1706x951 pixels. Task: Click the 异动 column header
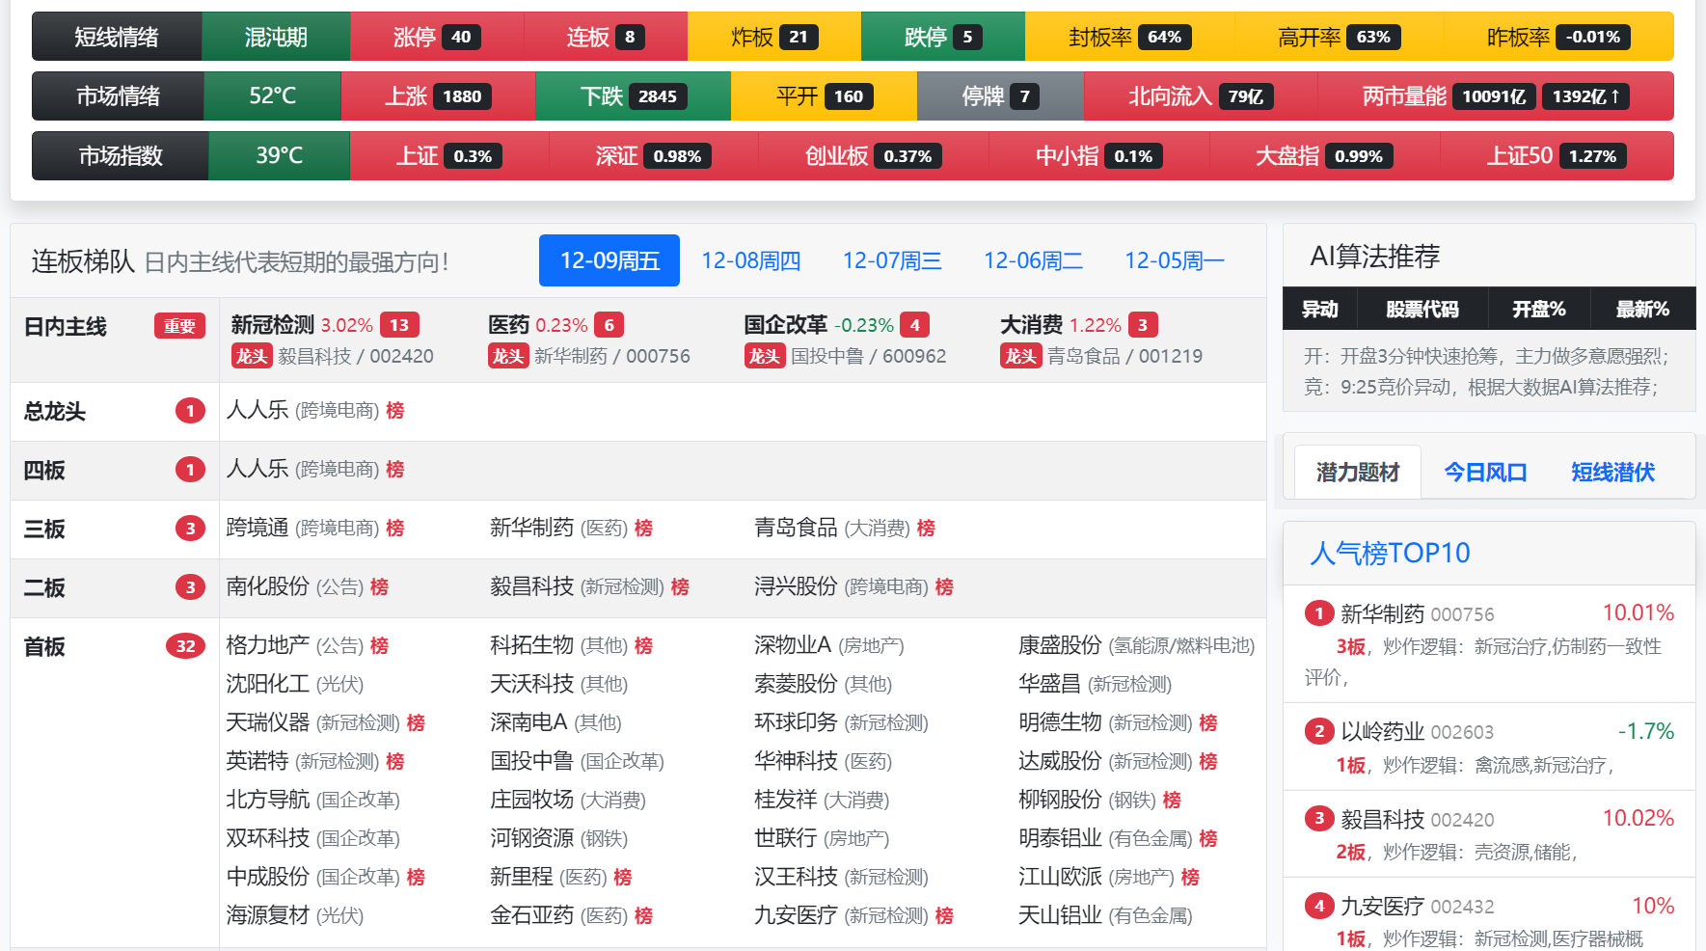pos(1319,309)
